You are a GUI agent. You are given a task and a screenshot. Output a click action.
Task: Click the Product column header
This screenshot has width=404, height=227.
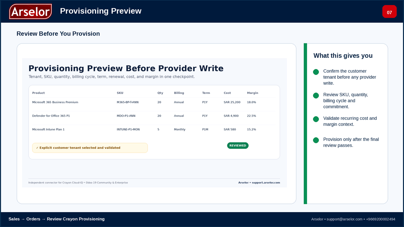coord(38,93)
